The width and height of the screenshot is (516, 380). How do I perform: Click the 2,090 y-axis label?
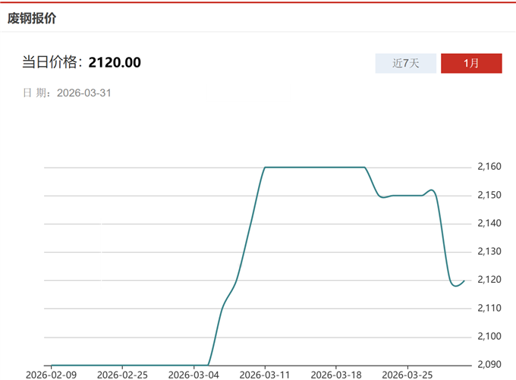(489, 365)
